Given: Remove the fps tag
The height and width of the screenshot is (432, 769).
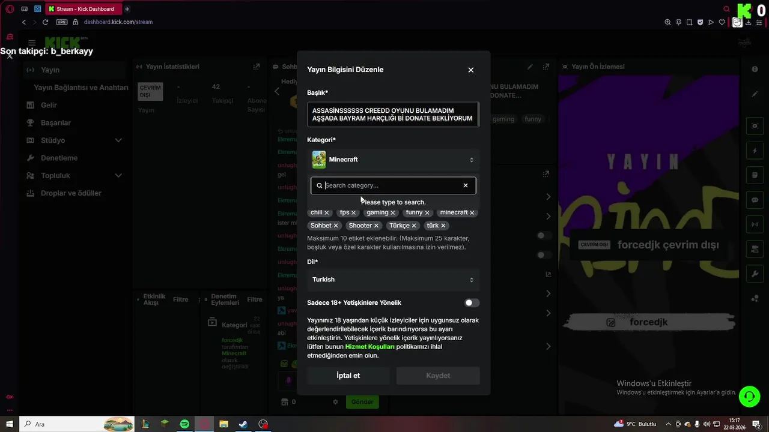Looking at the screenshot, I should pos(353,212).
